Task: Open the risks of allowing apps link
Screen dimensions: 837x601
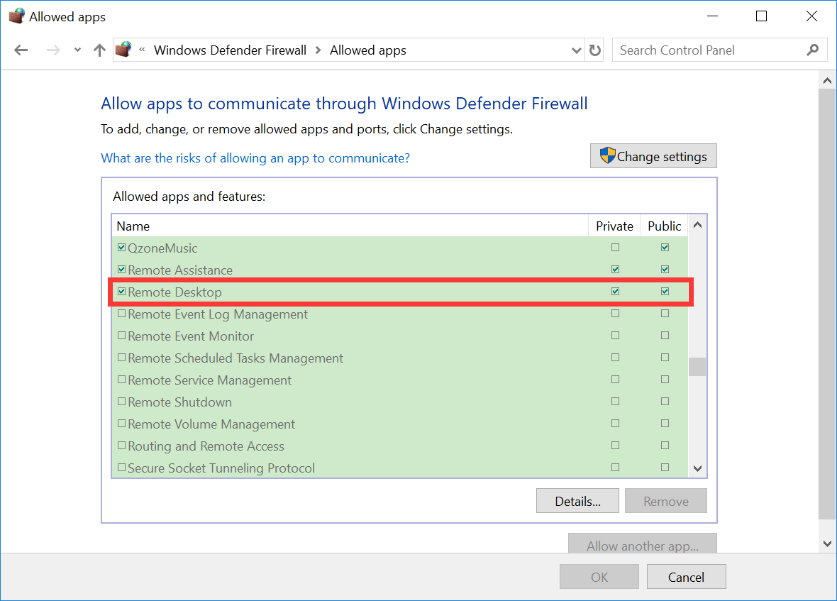Action: [x=255, y=158]
